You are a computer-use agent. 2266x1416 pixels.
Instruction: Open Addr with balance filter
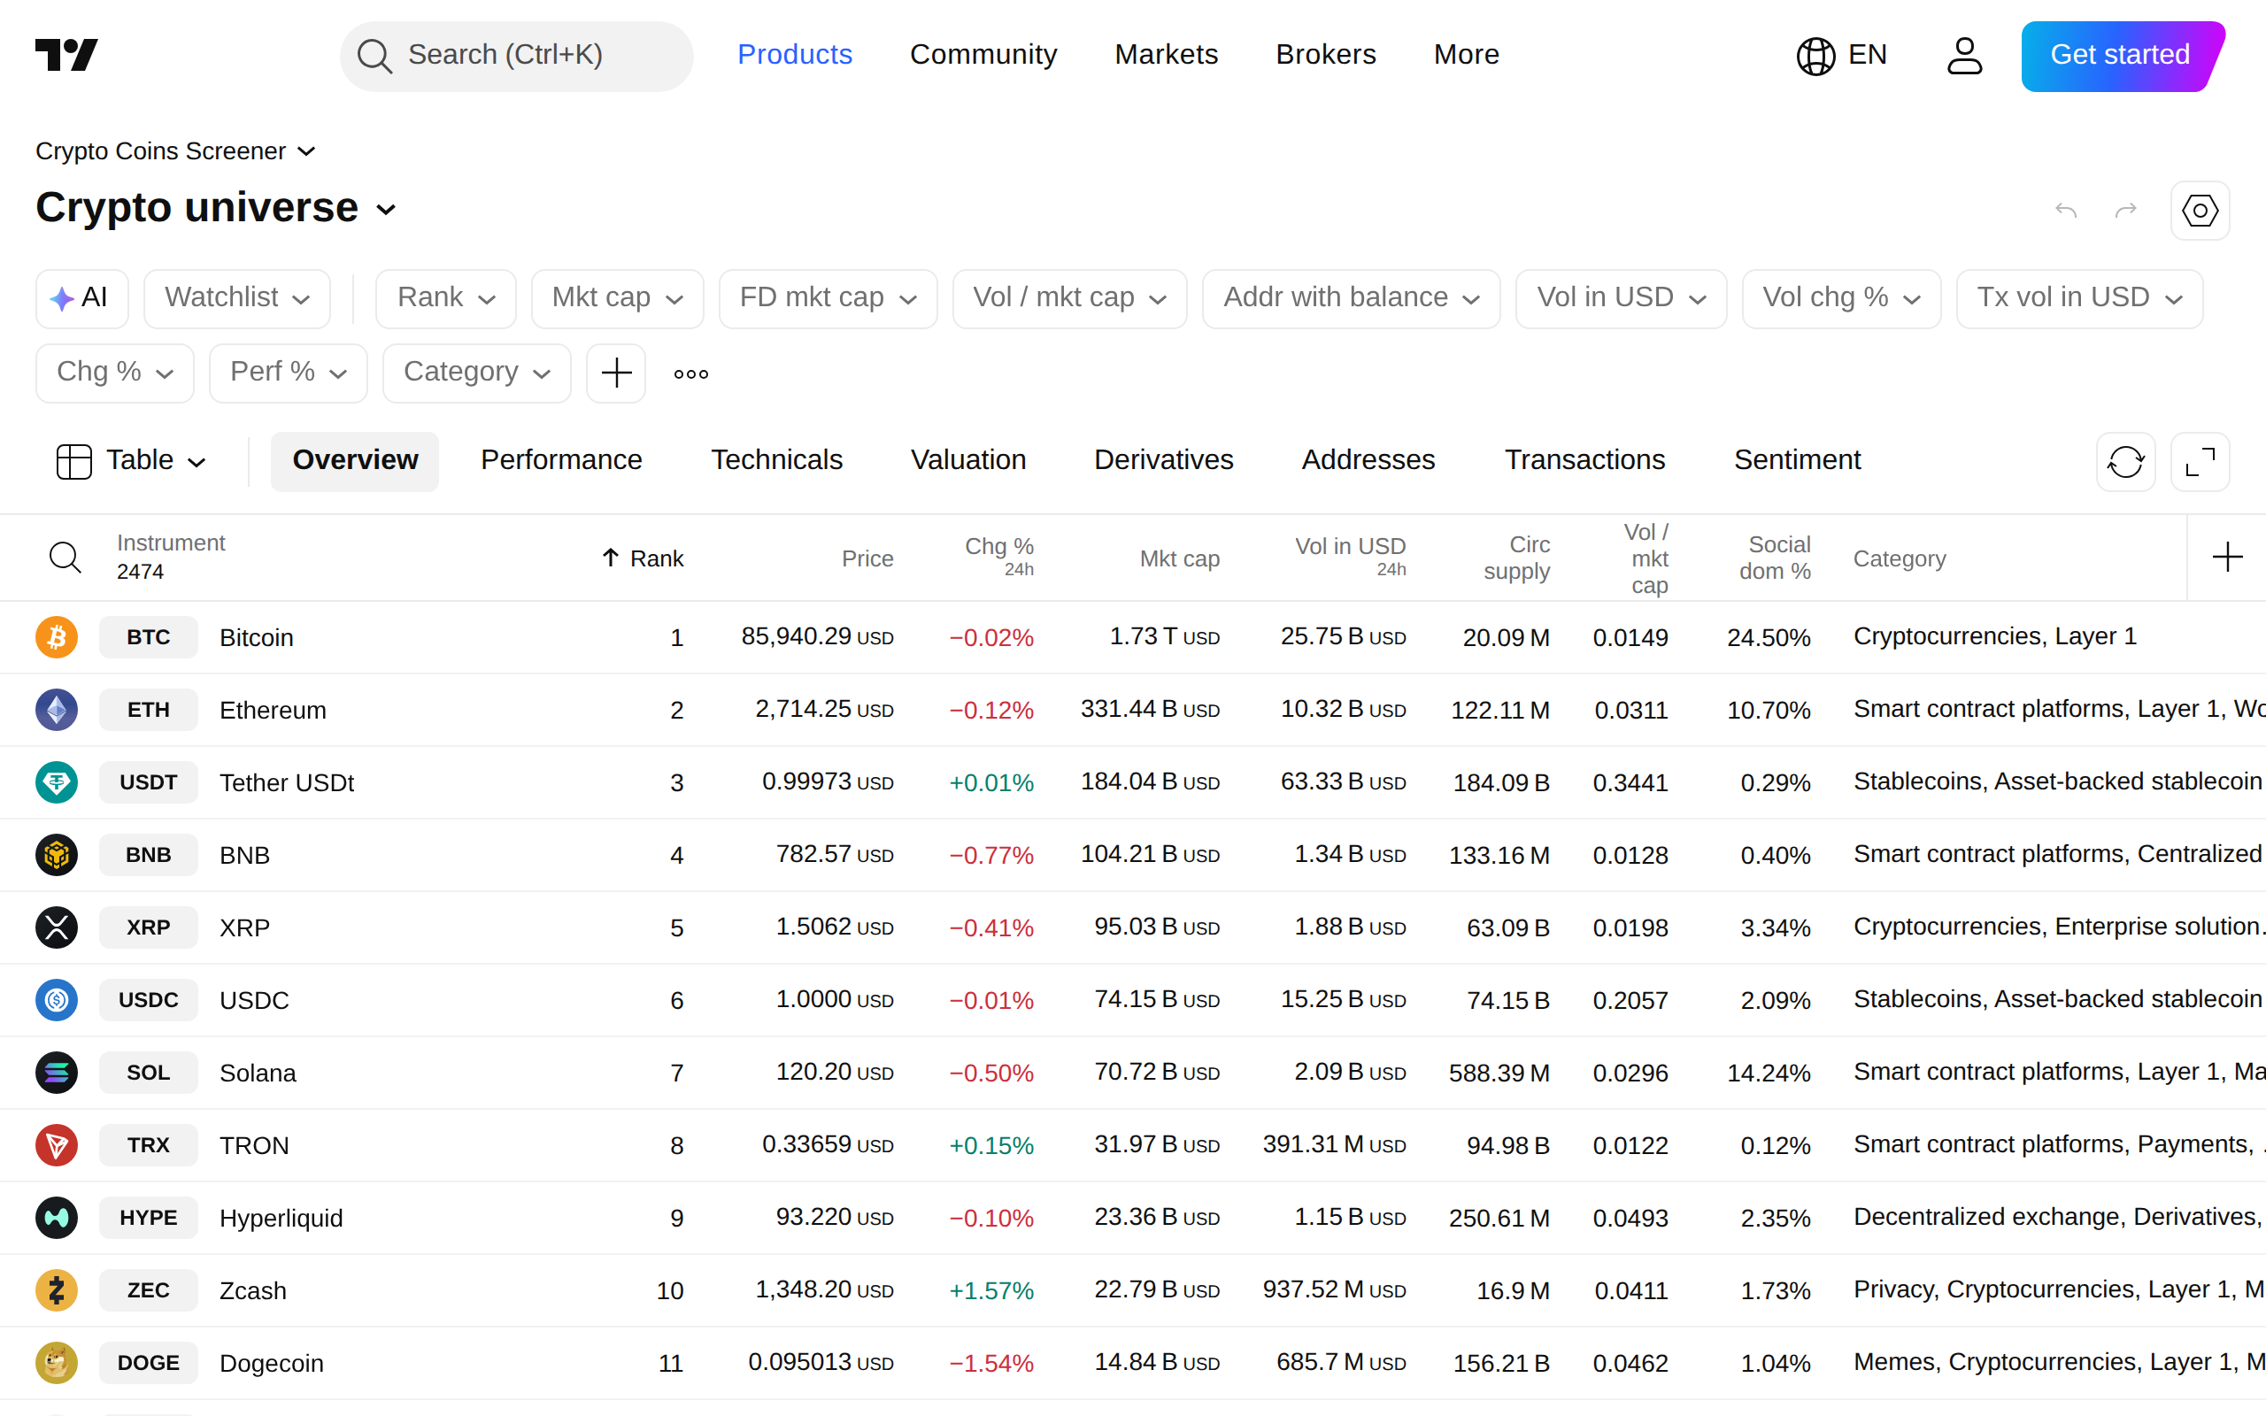[1351, 298]
